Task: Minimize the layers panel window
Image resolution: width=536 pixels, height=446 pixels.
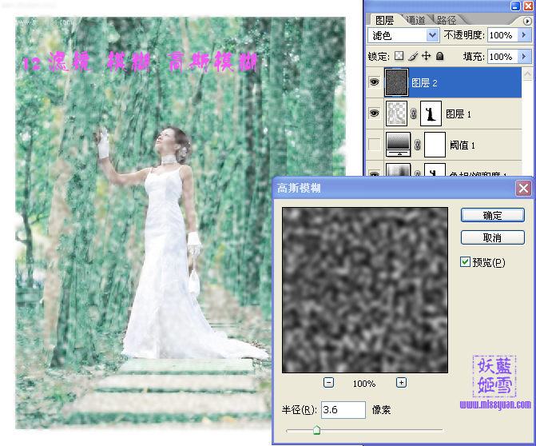Action: 515,6
